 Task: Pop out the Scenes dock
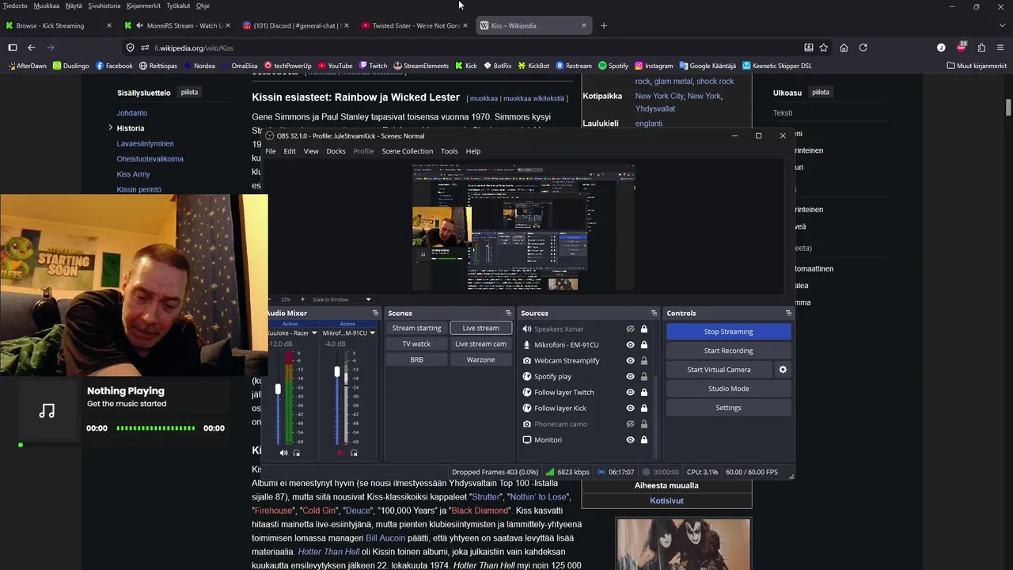coord(508,313)
